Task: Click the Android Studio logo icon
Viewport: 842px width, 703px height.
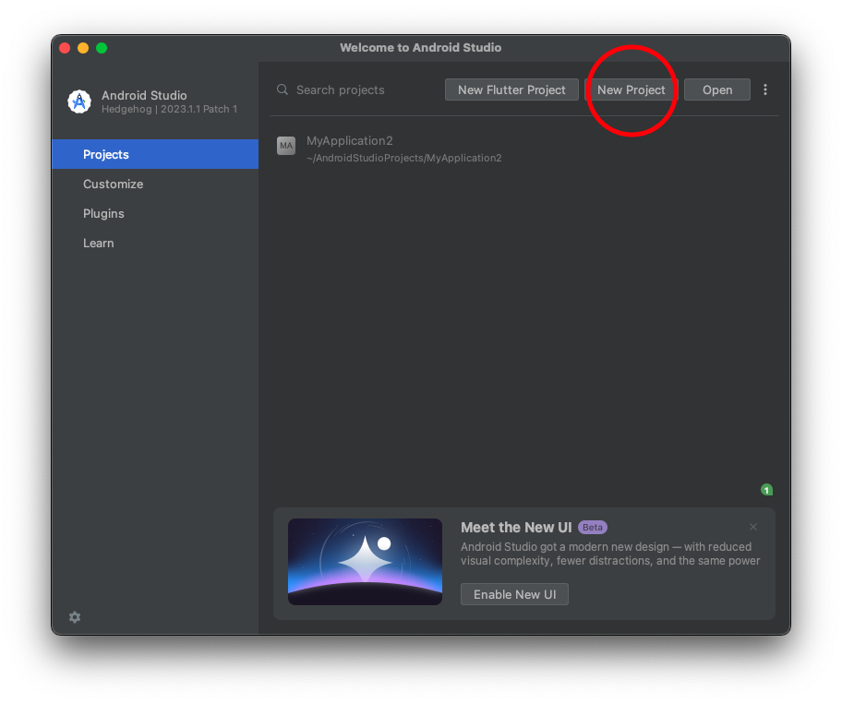Action: click(x=79, y=101)
